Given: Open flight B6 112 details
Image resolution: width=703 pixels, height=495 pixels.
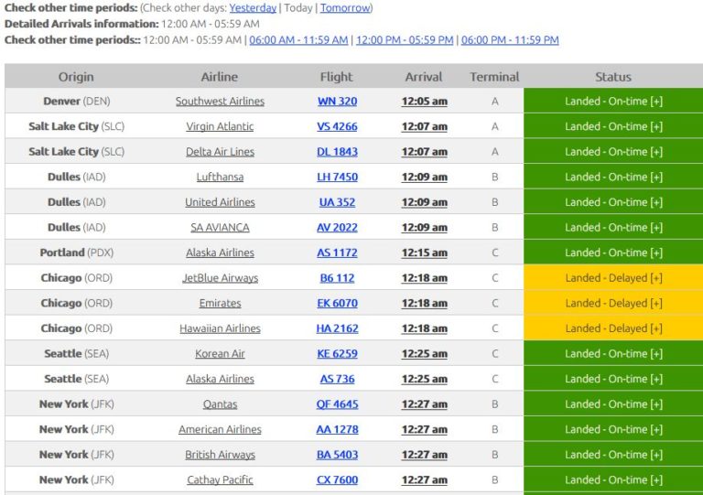Looking at the screenshot, I should (337, 278).
